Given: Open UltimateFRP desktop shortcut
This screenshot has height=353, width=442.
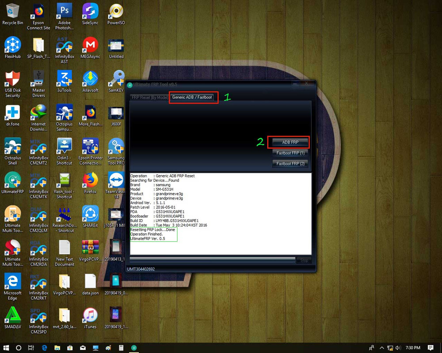Looking at the screenshot, I should [13, 183].
